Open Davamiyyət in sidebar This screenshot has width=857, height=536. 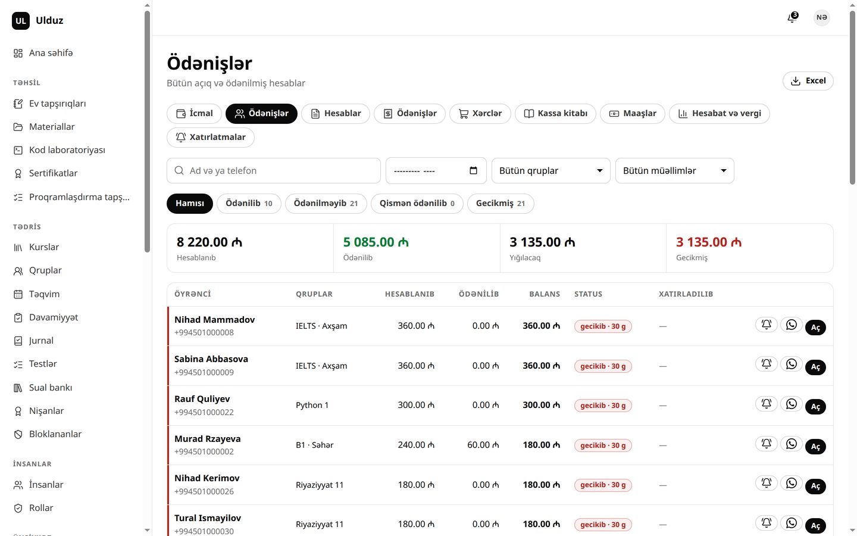(x=72, y=317)
